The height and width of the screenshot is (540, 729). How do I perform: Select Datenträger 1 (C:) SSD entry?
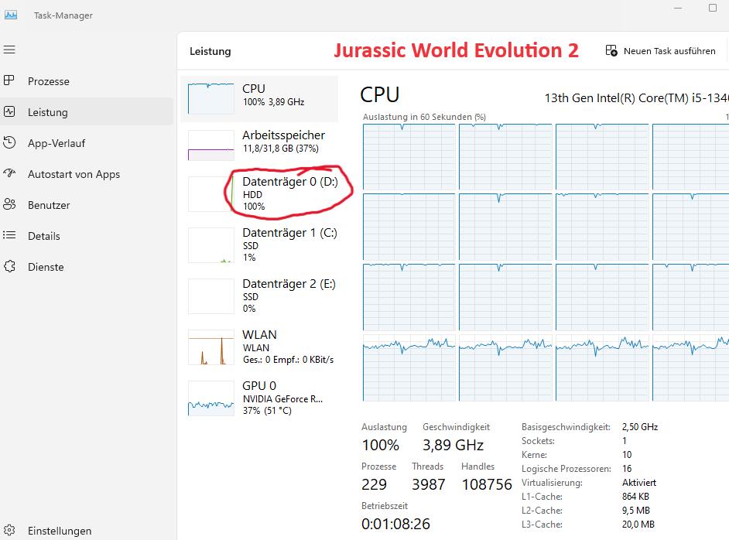259,245
